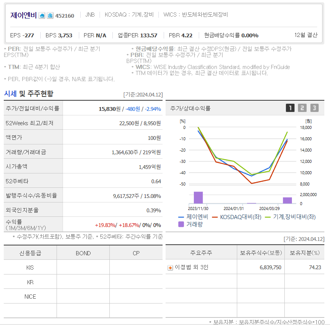Viewport: 330px width, 325px height.
Task: Click KOSDAQ : 기계,장비 classification
Action: [x=129, y=15]
